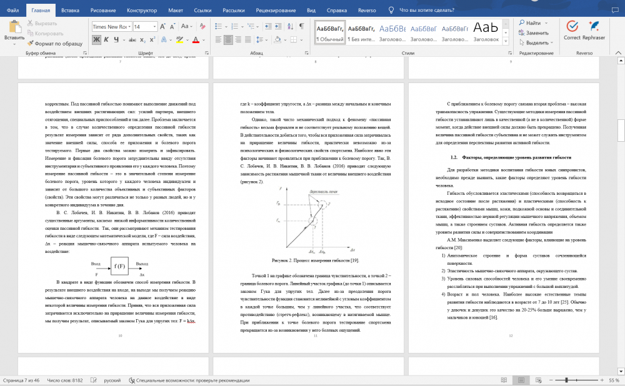Screen dimensions: 625x386
Task: Open the font size dropdown
Action: pos(156,27)
